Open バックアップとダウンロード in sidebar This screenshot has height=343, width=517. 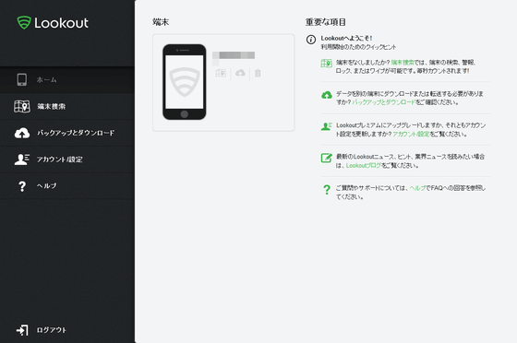pos(67,133)
